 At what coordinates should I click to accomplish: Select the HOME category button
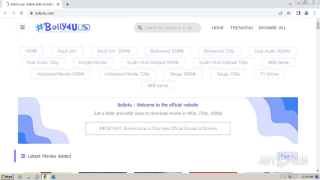point(31,51)
